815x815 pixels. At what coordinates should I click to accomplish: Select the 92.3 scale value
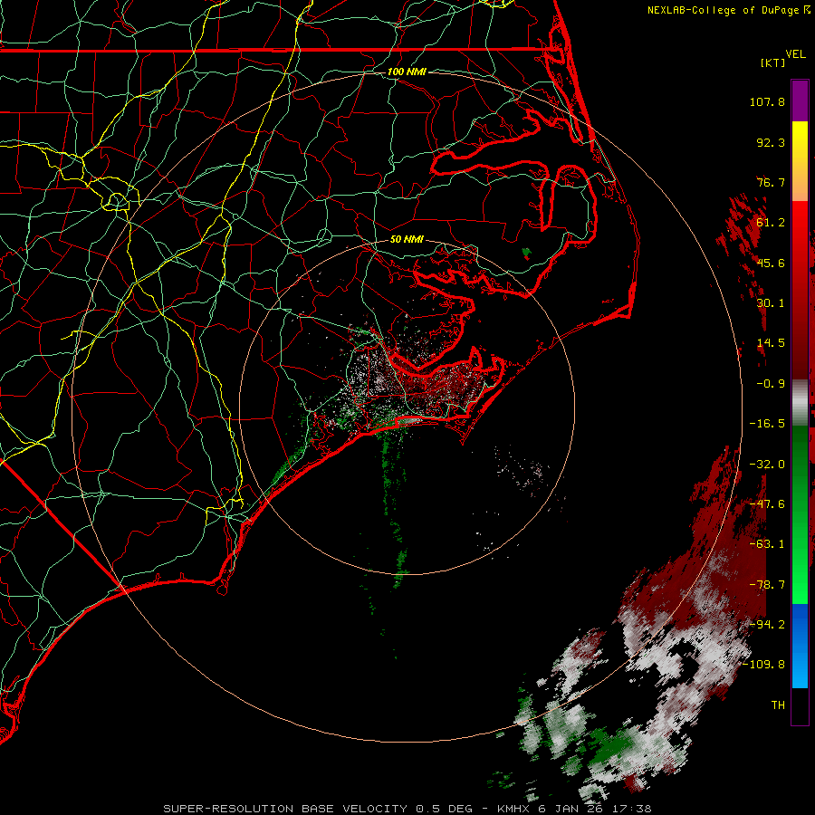(771, 142)
